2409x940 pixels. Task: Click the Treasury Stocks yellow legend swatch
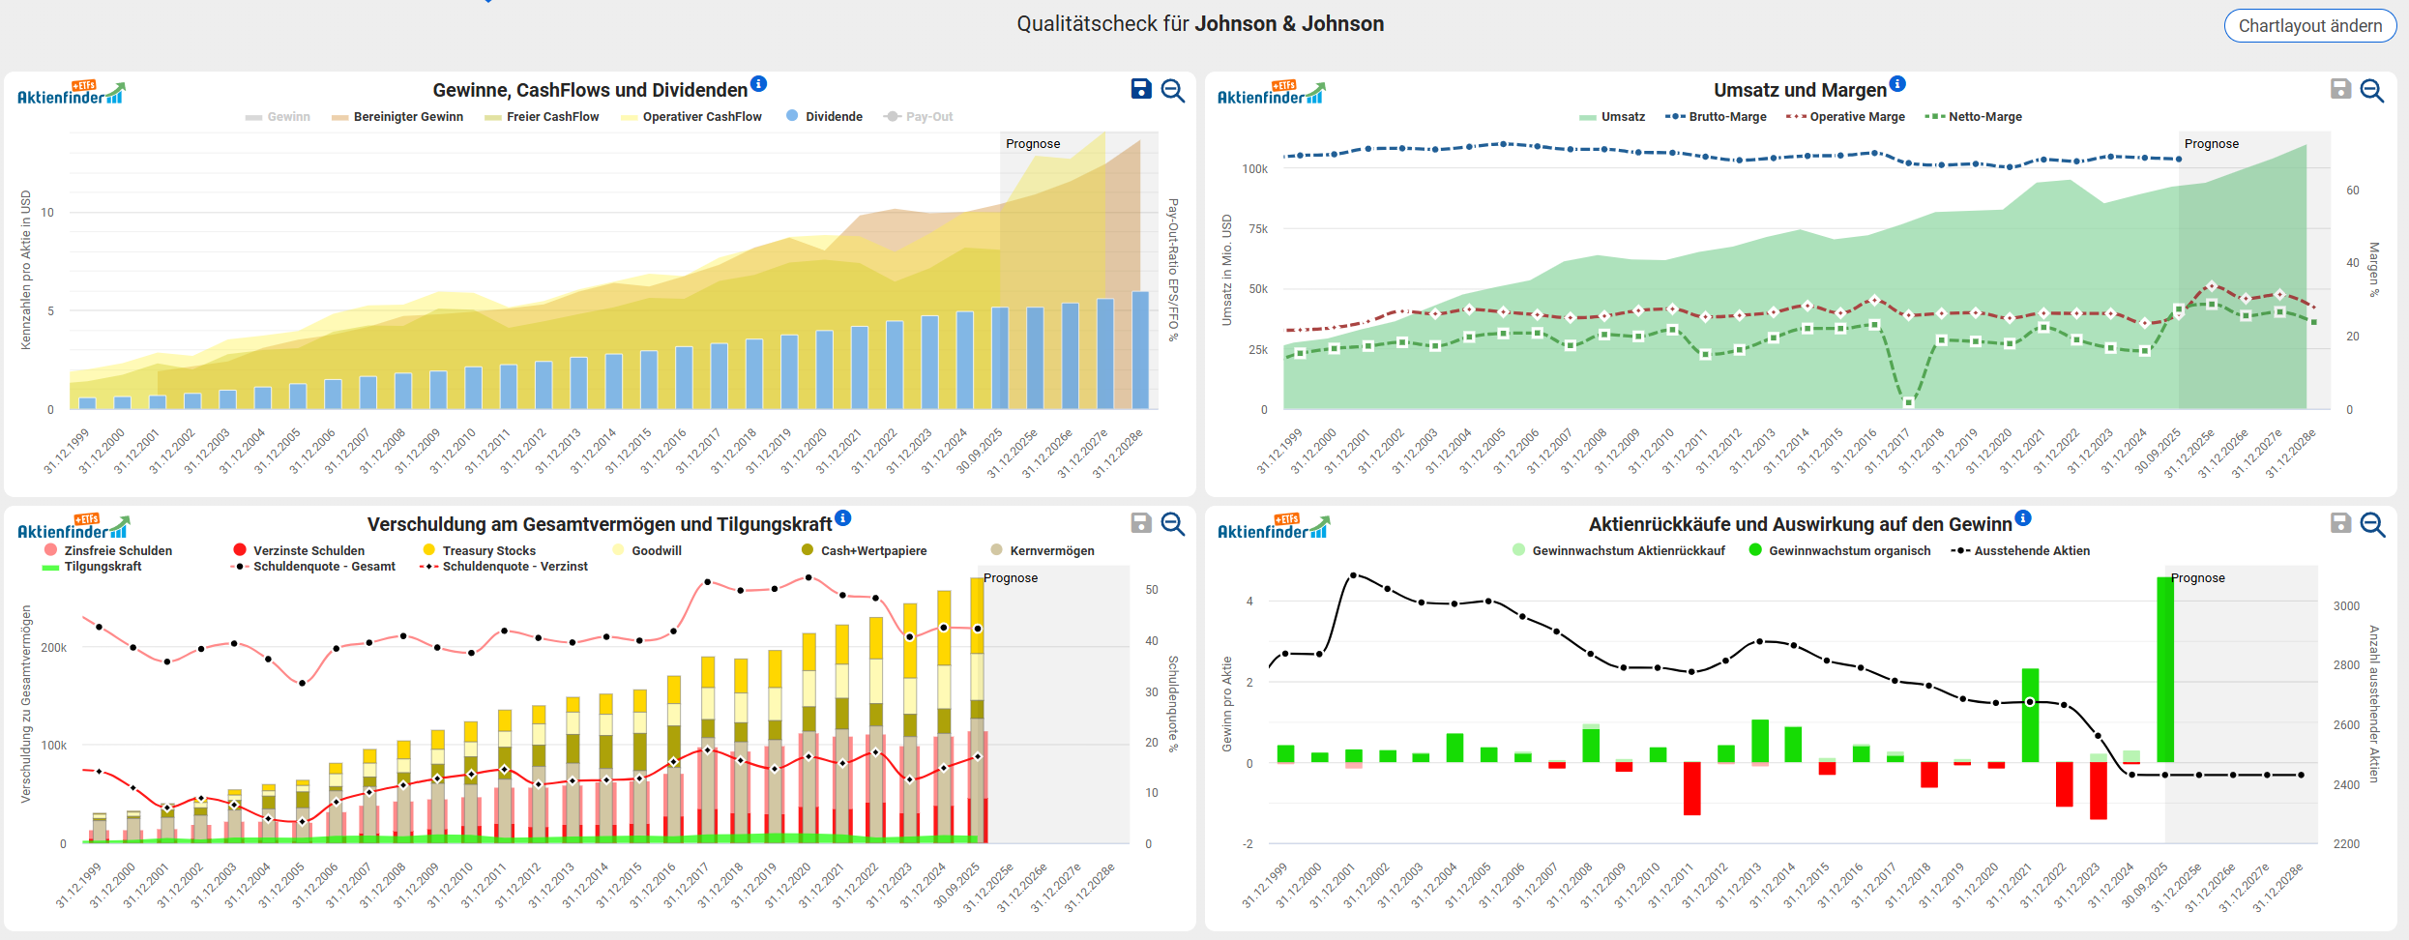click(x=429, y=550)
